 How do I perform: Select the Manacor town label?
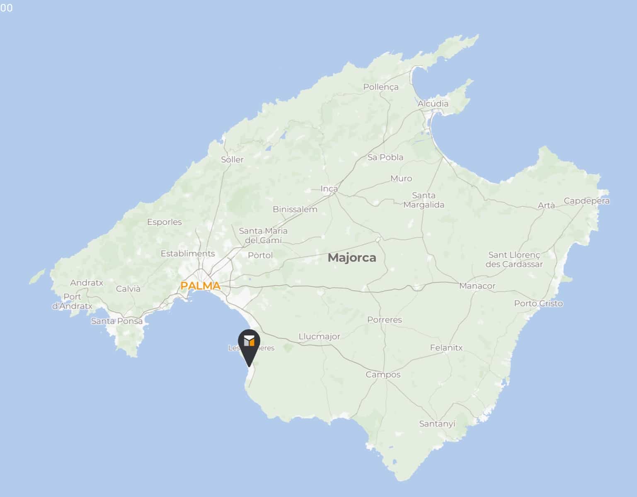pos(477,286)
